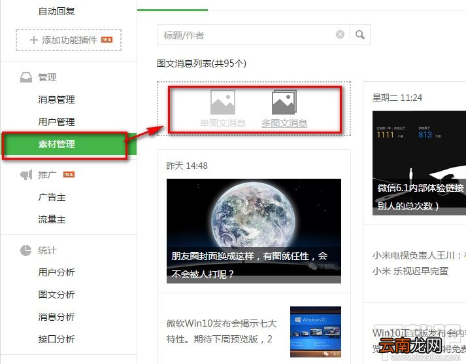
Task: Open the 微信6.1内部体验链接 cover image
Action: pyautogui.click(x=419, y=163)
